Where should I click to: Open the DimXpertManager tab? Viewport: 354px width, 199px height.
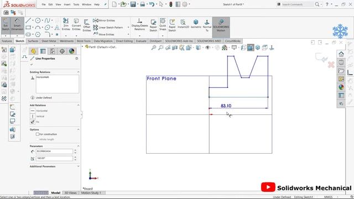[62, 51]
